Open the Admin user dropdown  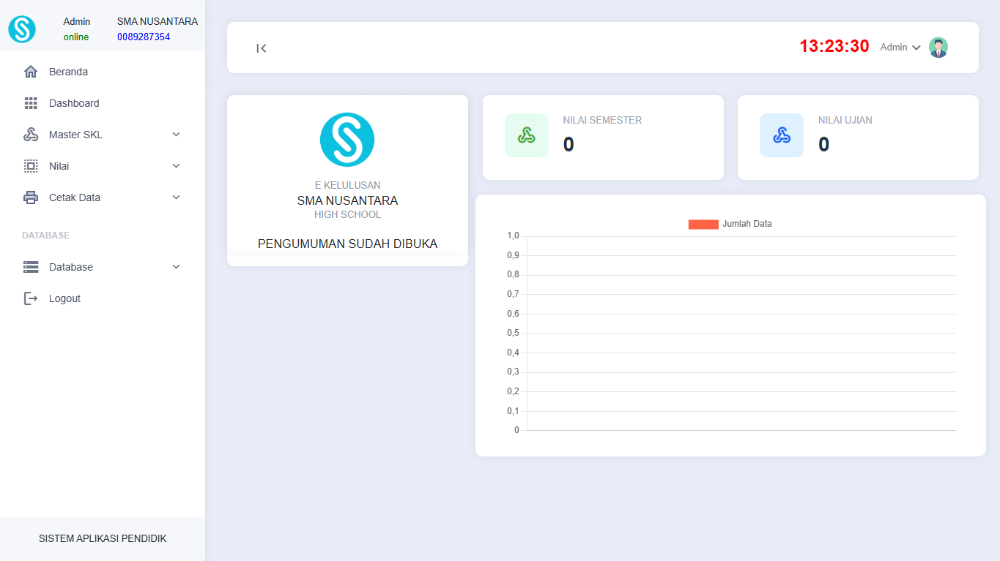coord(900,48)
